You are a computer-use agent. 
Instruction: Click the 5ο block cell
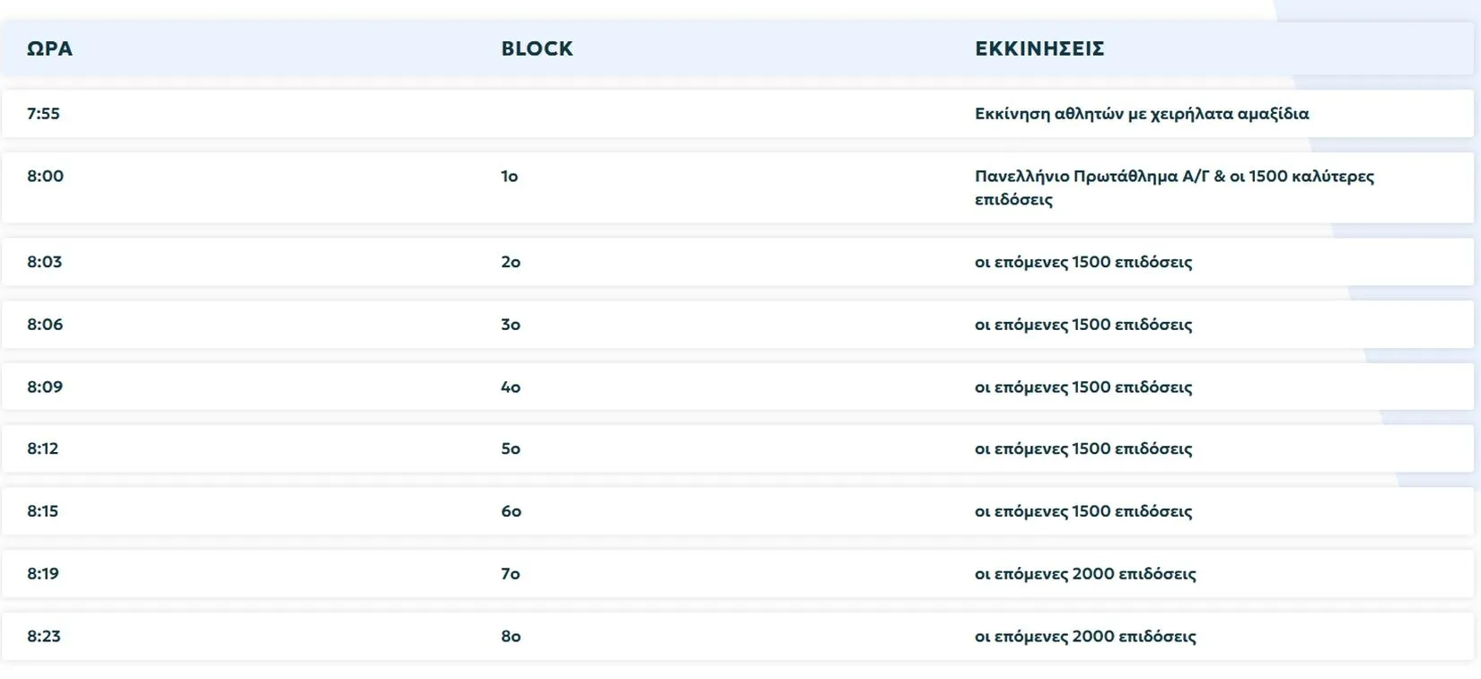tap(511, 448)
